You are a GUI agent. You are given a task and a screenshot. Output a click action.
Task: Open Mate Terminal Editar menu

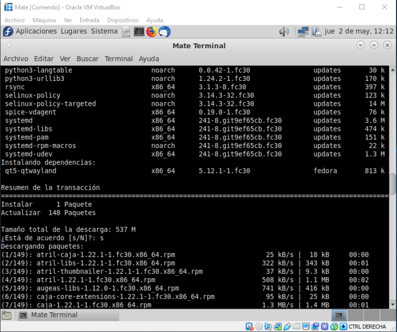click(44, 59)
